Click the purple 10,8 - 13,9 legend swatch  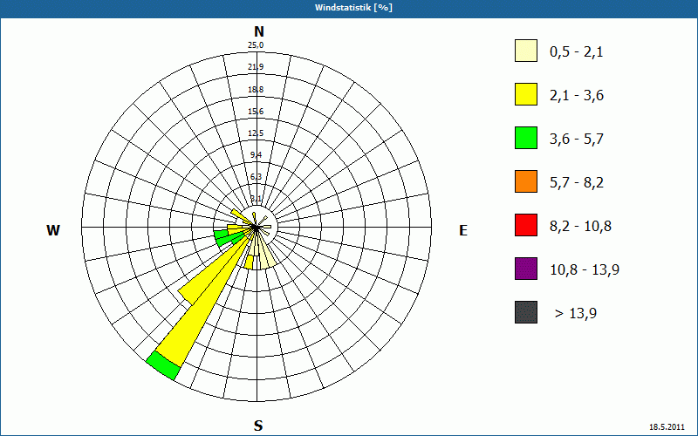tap(526, 269)
